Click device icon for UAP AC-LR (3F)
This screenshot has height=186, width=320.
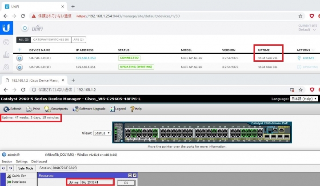pyautogui.click(x=20, y=58)
